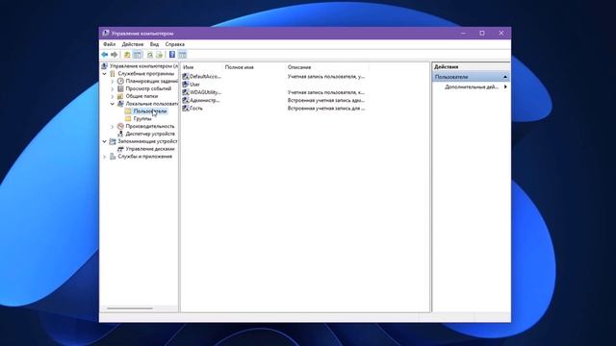Click the Управление дисками tree icon

(x=120, y=149)
